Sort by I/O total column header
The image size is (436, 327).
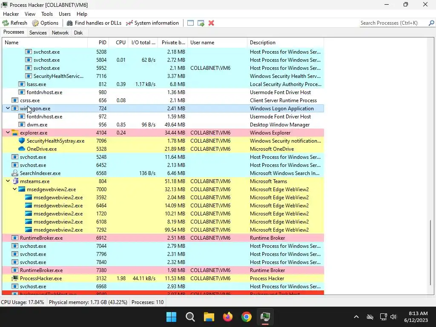143,43
